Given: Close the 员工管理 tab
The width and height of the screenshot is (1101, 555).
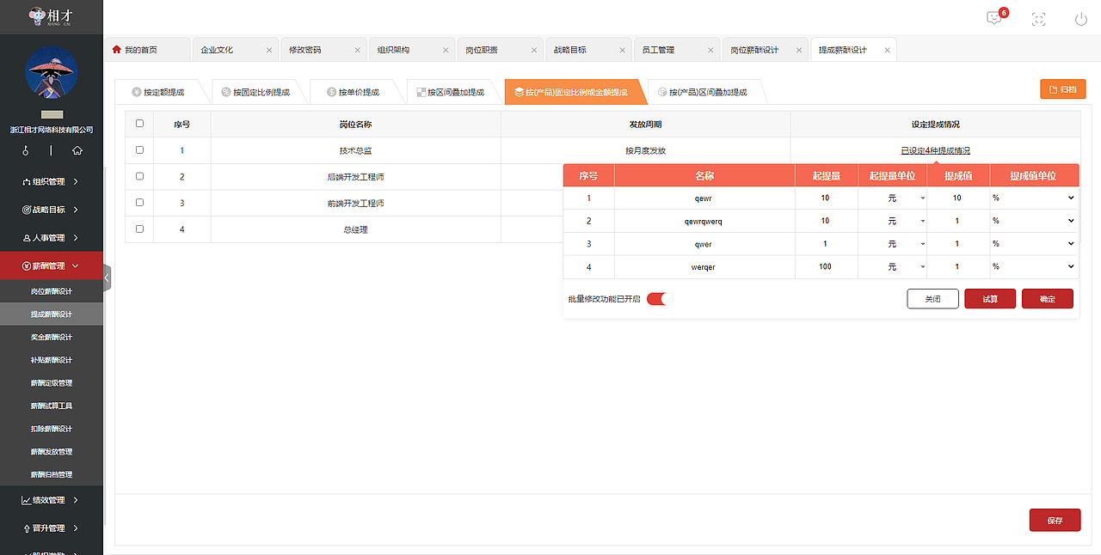Looking at the screenshot, I should coord(711,50).
